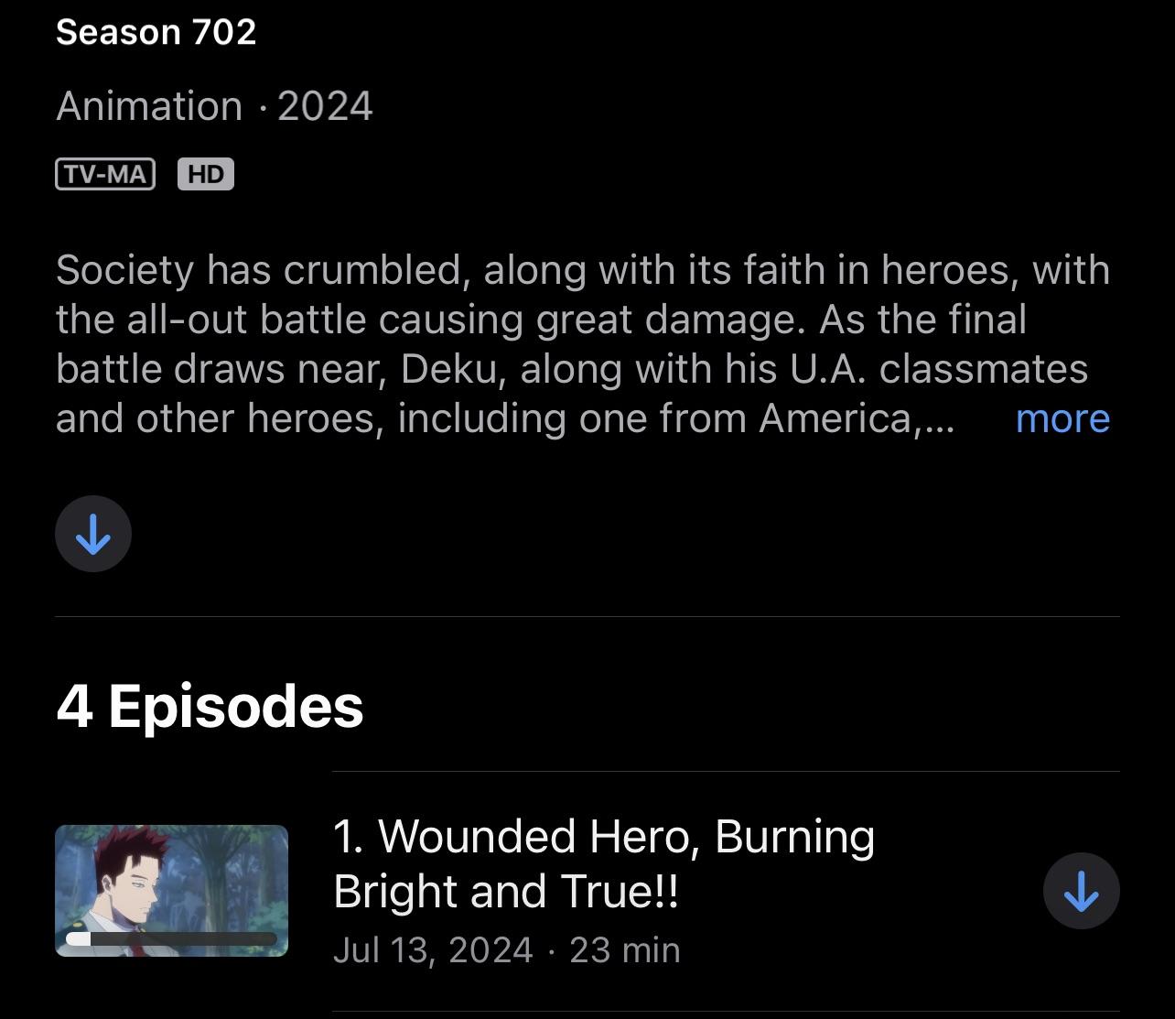Open episode titled Wounded Hero, Burning Bright
The image size is (1175, 1019).
(604, 863)
